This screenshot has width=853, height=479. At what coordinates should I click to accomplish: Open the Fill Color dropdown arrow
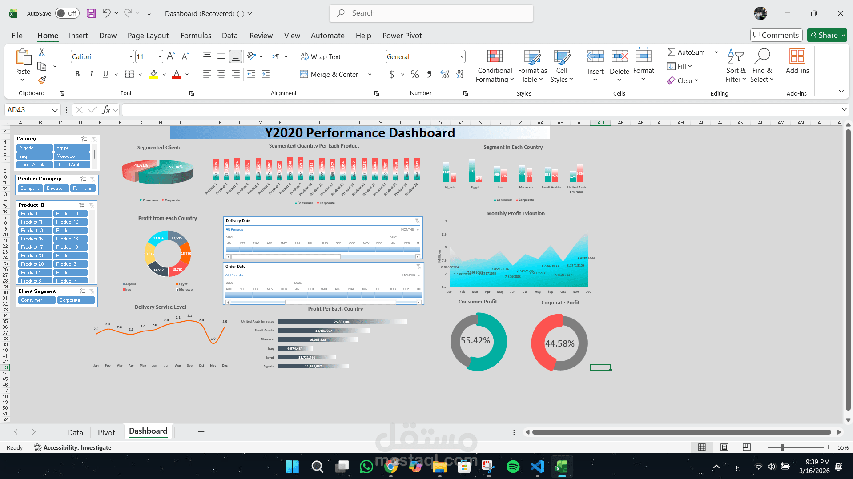tap(164, 74)
